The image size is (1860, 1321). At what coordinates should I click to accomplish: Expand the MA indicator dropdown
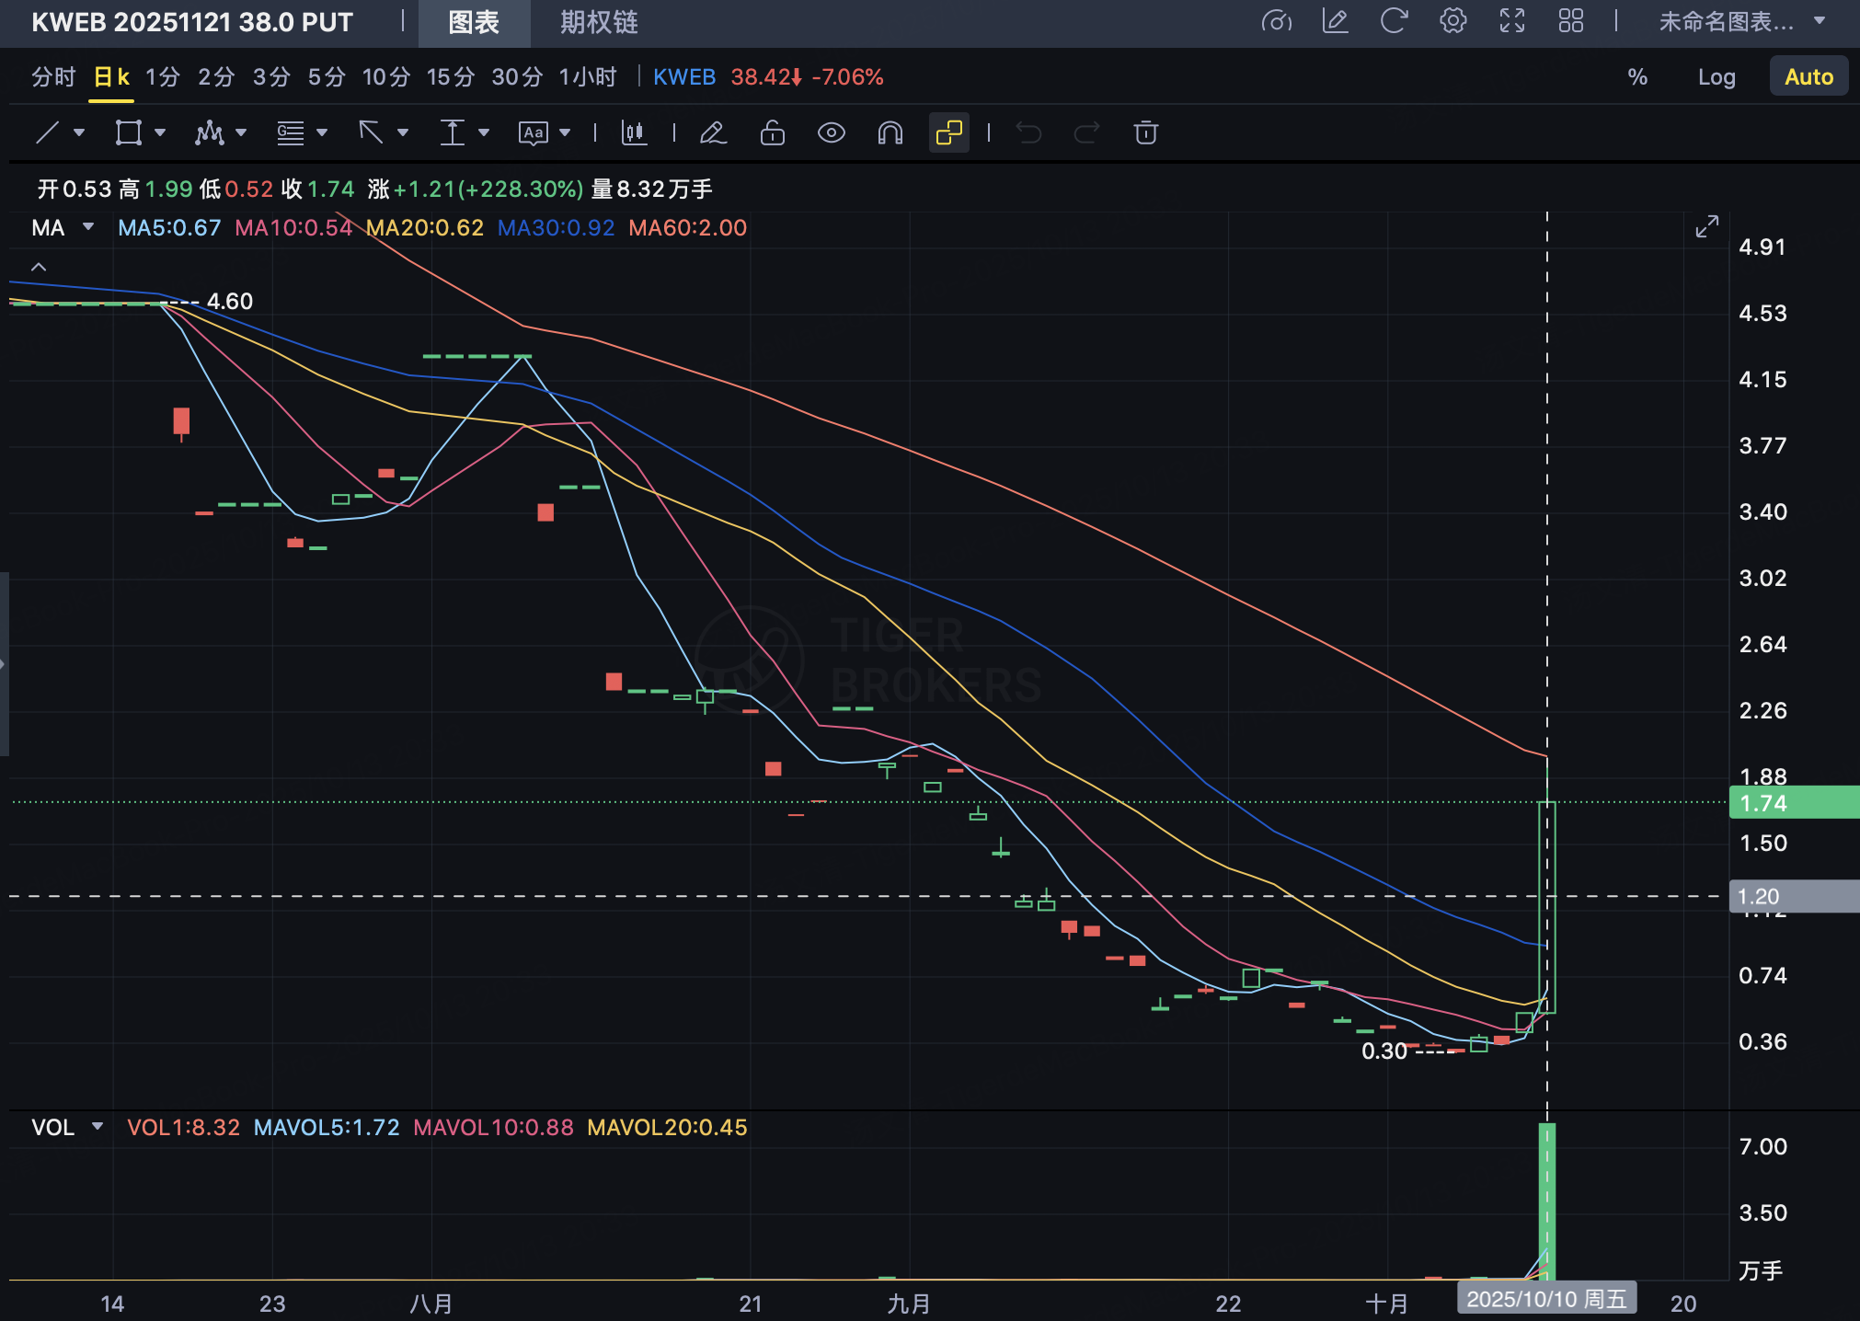(x=88, y=227)
